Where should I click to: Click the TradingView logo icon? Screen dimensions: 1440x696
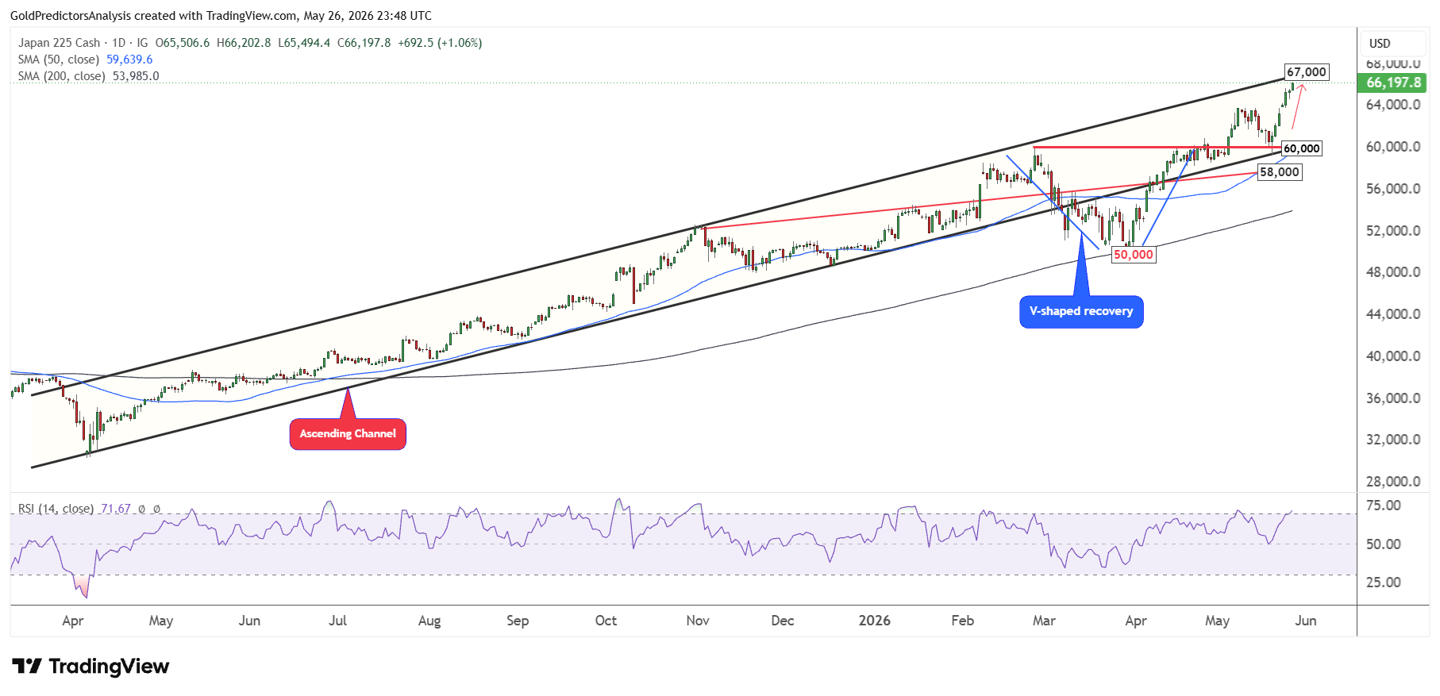click(x=26, y=666)
